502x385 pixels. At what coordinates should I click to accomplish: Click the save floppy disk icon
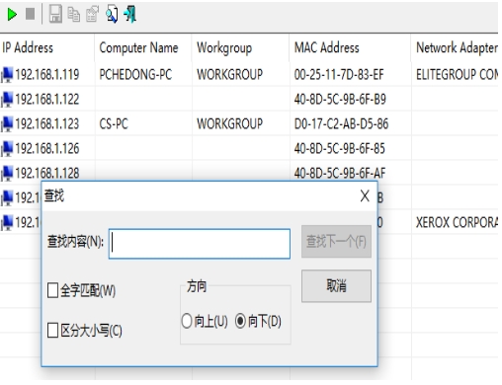point(55,14)
